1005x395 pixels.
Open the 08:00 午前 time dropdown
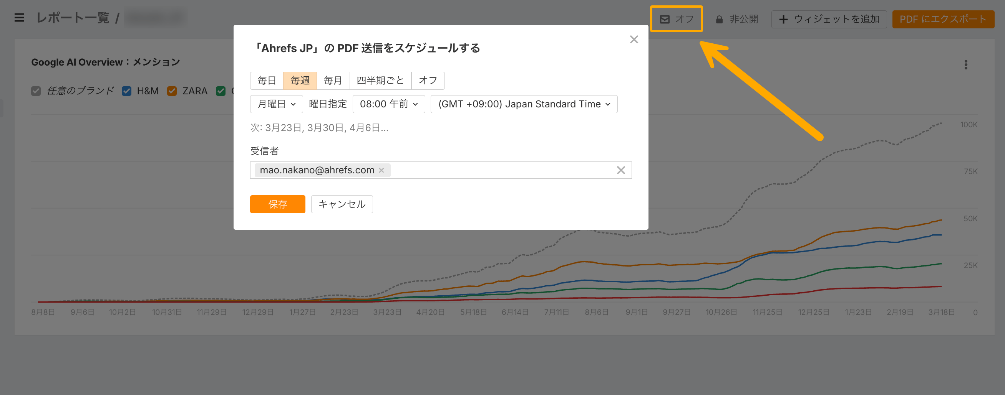[388, 104]
